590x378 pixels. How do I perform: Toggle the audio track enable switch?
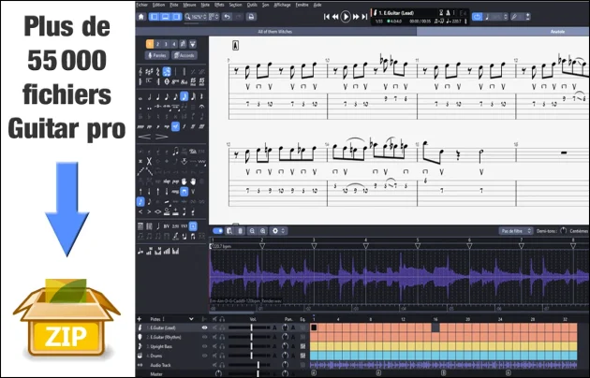(218, 231)
